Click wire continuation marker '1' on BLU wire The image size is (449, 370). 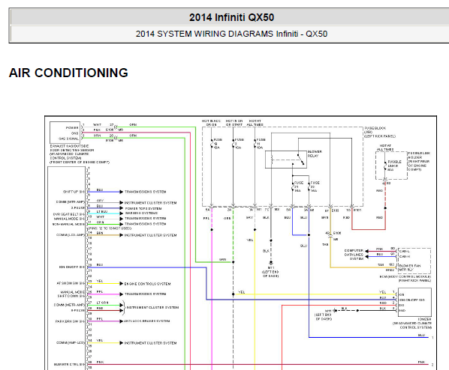click(432, 338)
